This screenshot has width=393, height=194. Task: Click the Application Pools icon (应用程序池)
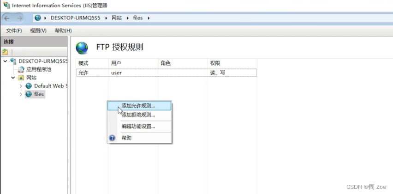21,70
